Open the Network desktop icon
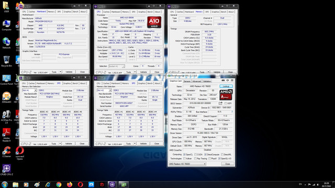 click(x=6, y=43)
